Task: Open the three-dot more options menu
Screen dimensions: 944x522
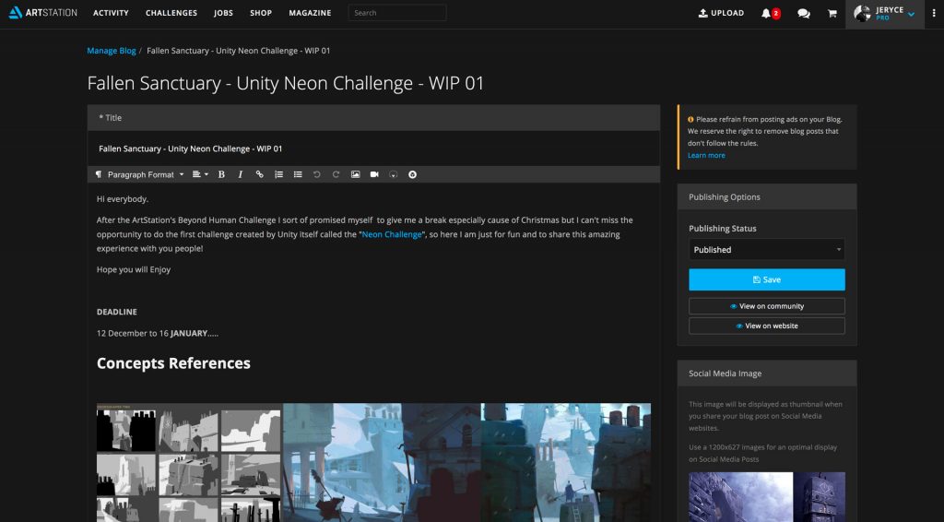Action: click(x=934, y=13)
